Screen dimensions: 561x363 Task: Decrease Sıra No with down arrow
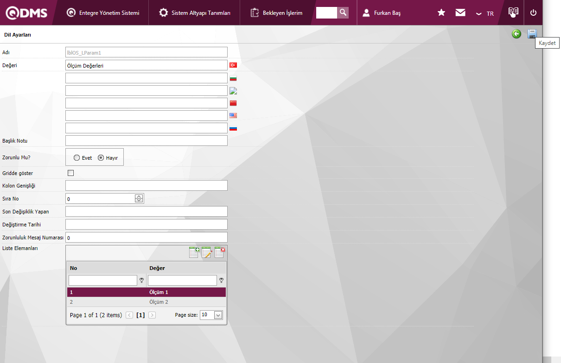[139, 201]
